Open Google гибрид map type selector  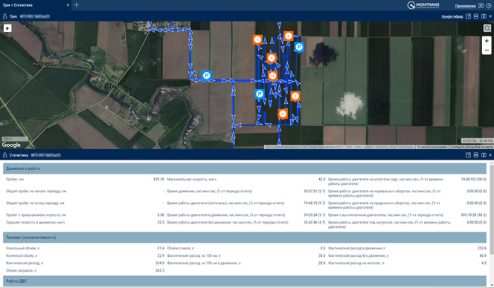[x=452, y=16]
